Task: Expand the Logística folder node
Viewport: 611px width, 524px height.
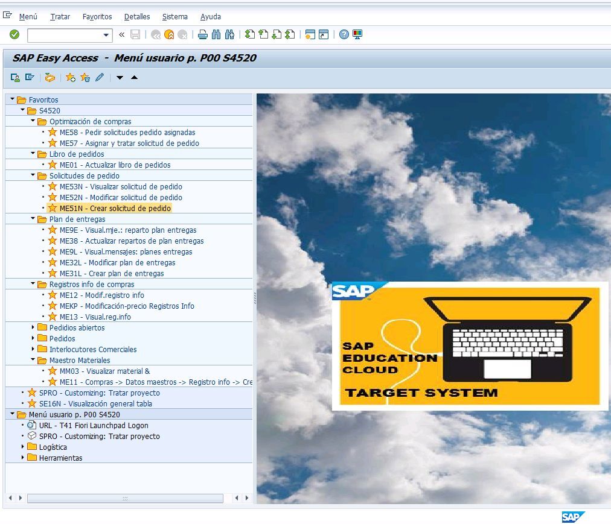Action: 23,447
